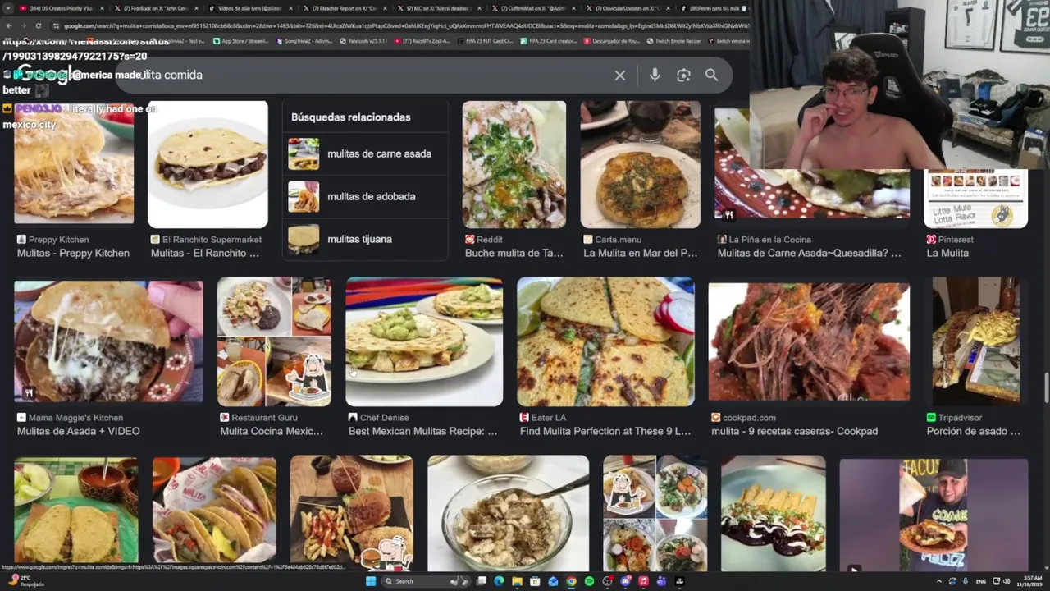Open the Restaurant Guru collage thumbnail
Screen dimensions: 1050x591
tap(274, 341)
